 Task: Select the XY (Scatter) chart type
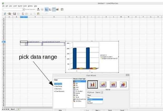[79, 91]
